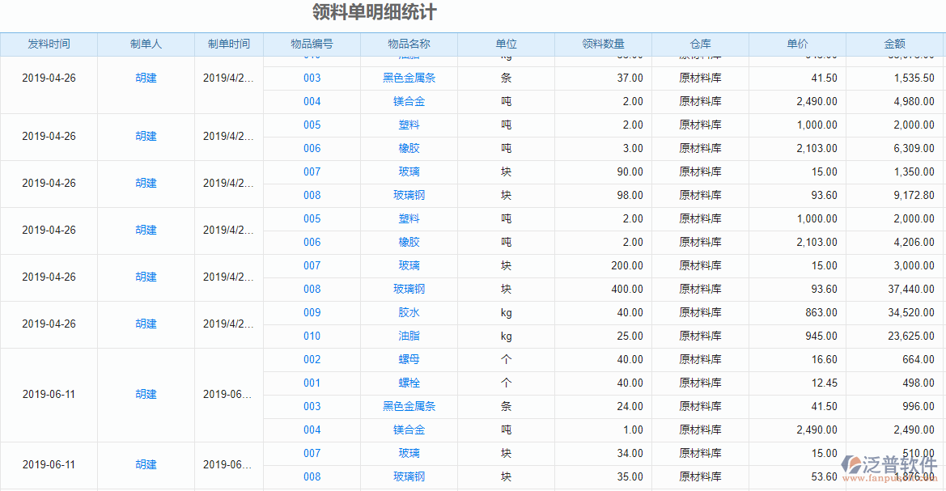This screenshot has height=491, width=946.
Task: Click the 胶水 item name link
Action: tap(409, 312)
